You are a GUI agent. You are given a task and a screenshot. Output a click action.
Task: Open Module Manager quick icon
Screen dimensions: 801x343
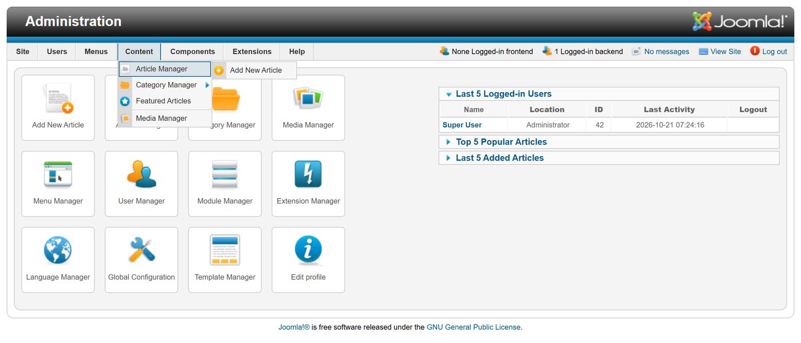pyautogui.click(x=225, y=184)
